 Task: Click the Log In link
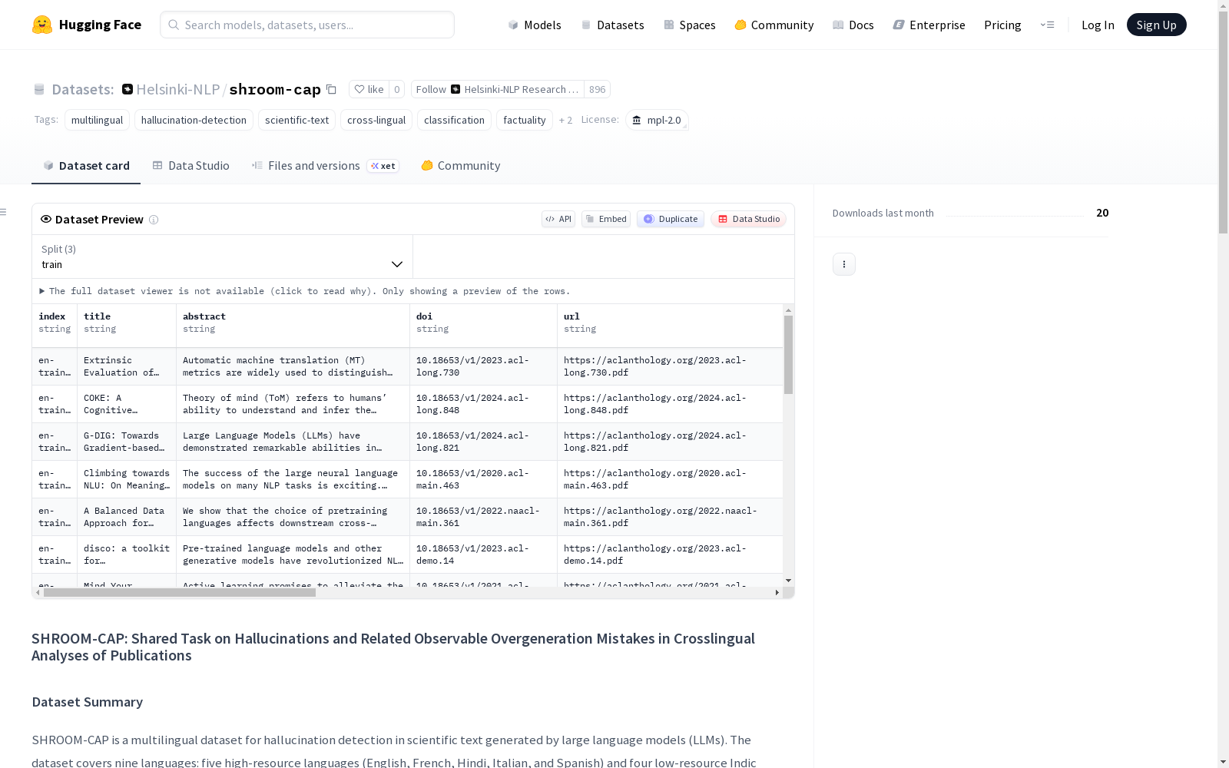(1098, 25)
